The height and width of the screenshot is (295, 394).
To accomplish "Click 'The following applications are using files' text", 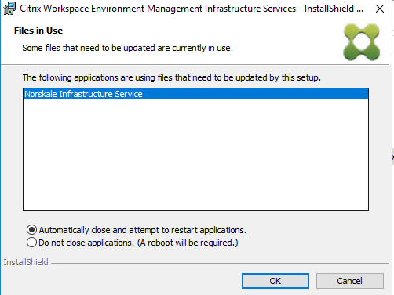I will coord(172,77).
